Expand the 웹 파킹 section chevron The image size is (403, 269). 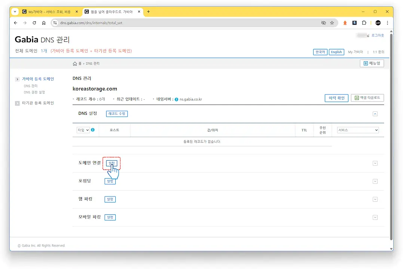click(x=375, y=200)
